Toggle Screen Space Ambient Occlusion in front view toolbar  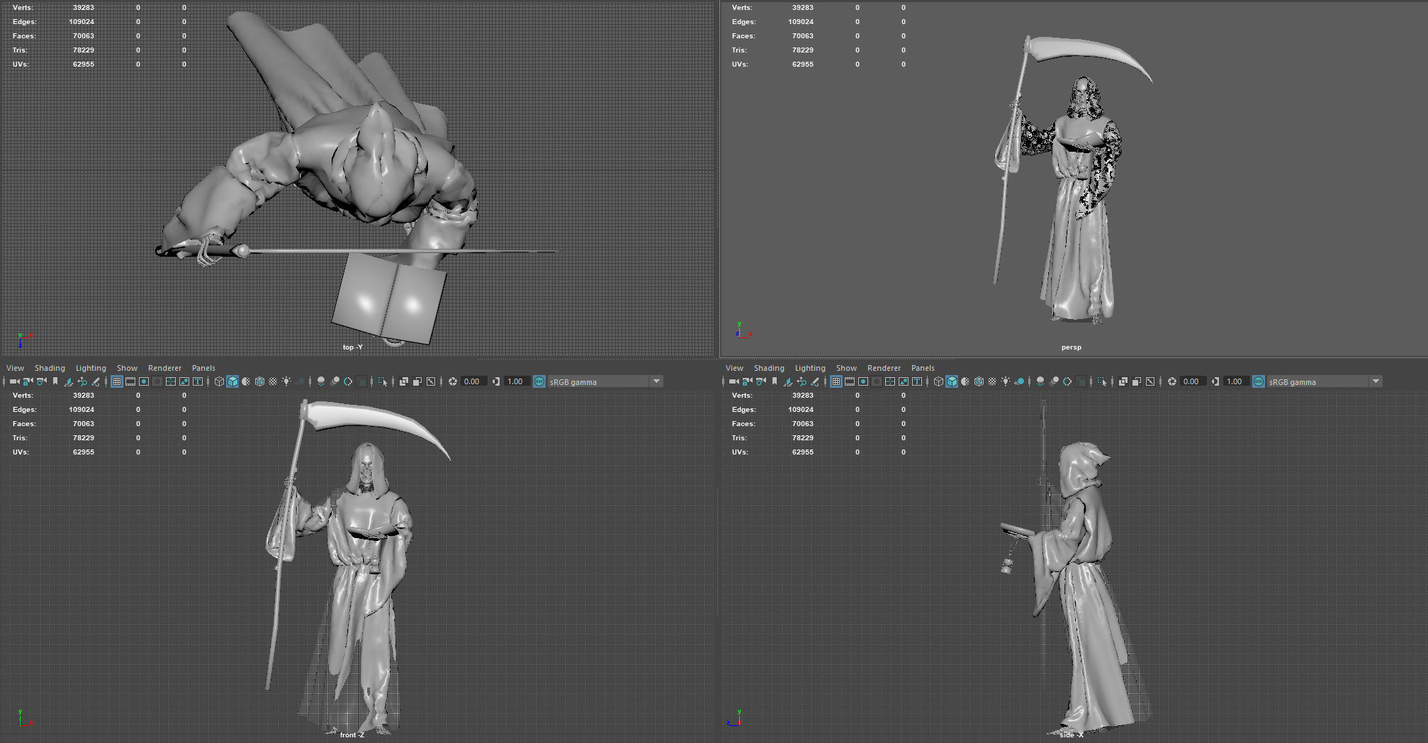coord(320,381)
